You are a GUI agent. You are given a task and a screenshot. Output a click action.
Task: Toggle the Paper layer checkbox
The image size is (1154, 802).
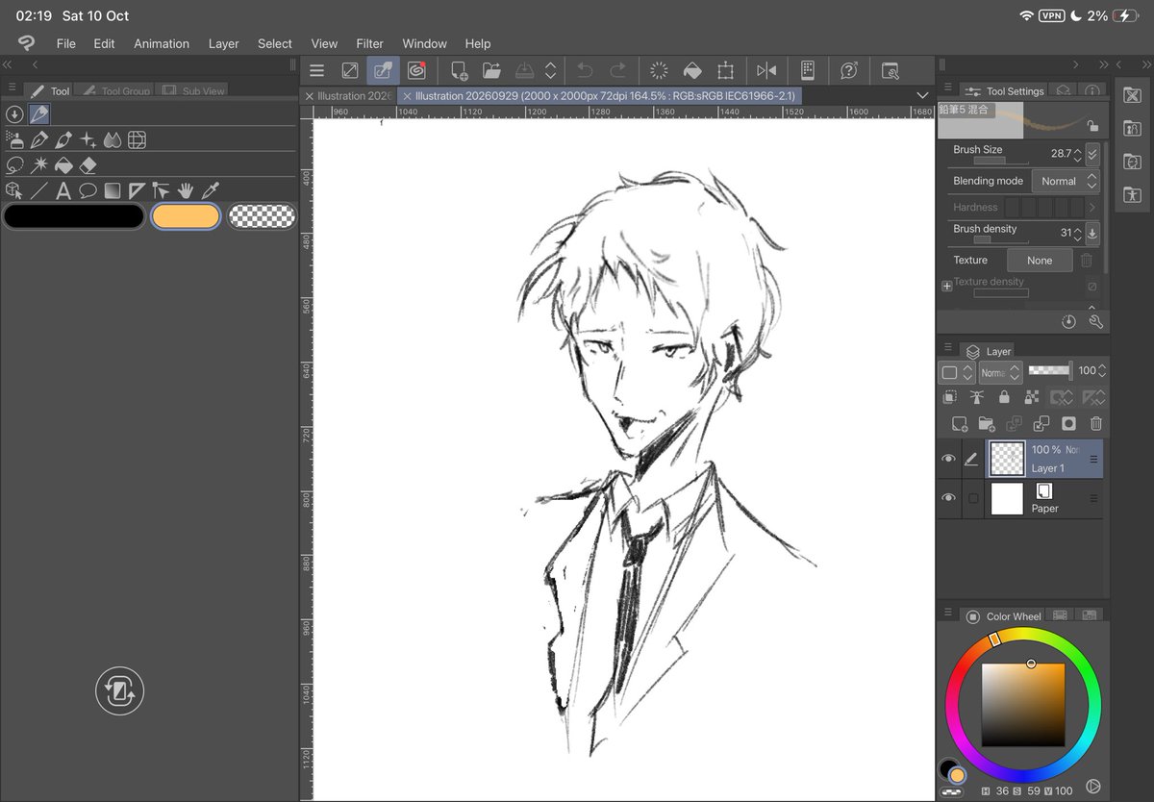tap(973, 498)
